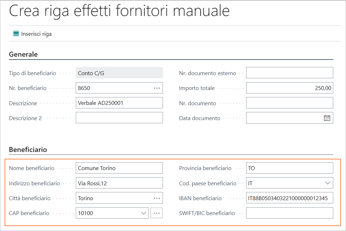Image resolution: width=346 pixels, height=231 pixels.
Task: Click the Inserisci riga action label
Action: point(36,34)
